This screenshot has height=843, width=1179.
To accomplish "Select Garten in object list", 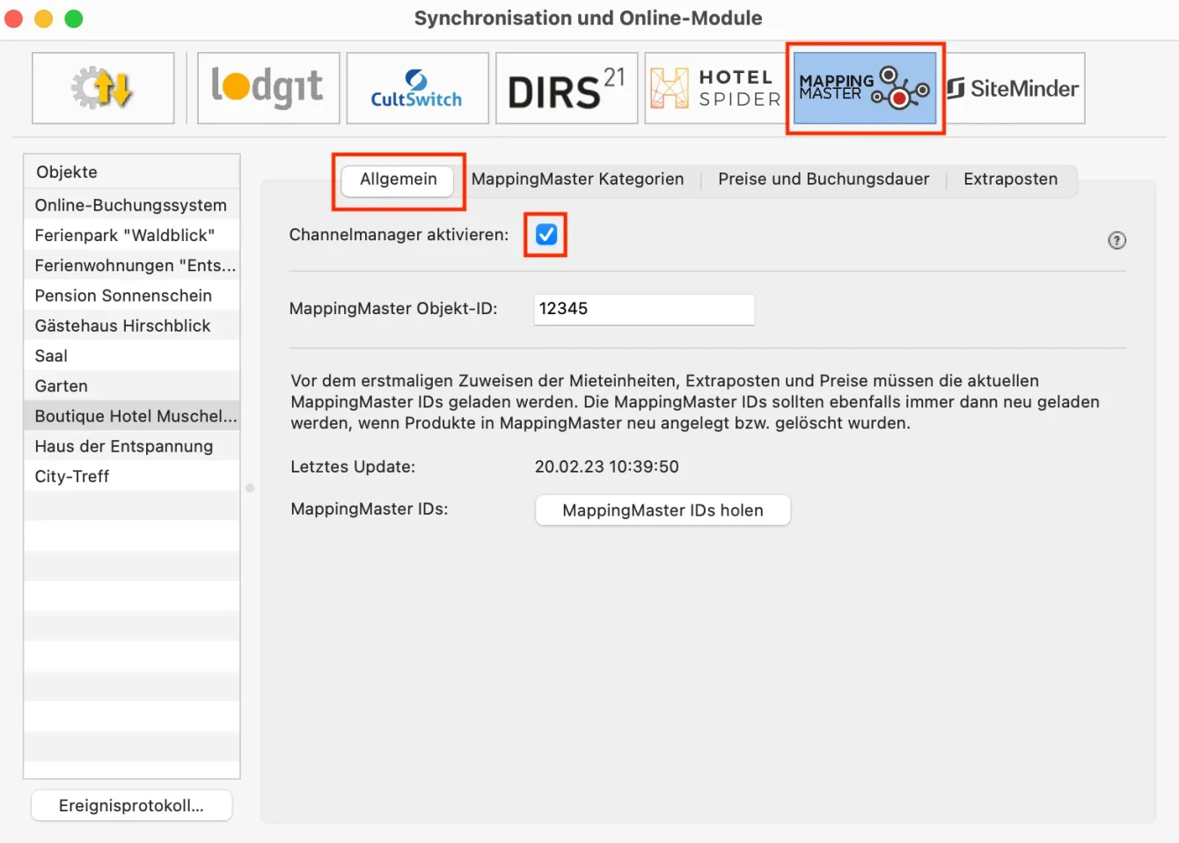I will tap(132, 385).
